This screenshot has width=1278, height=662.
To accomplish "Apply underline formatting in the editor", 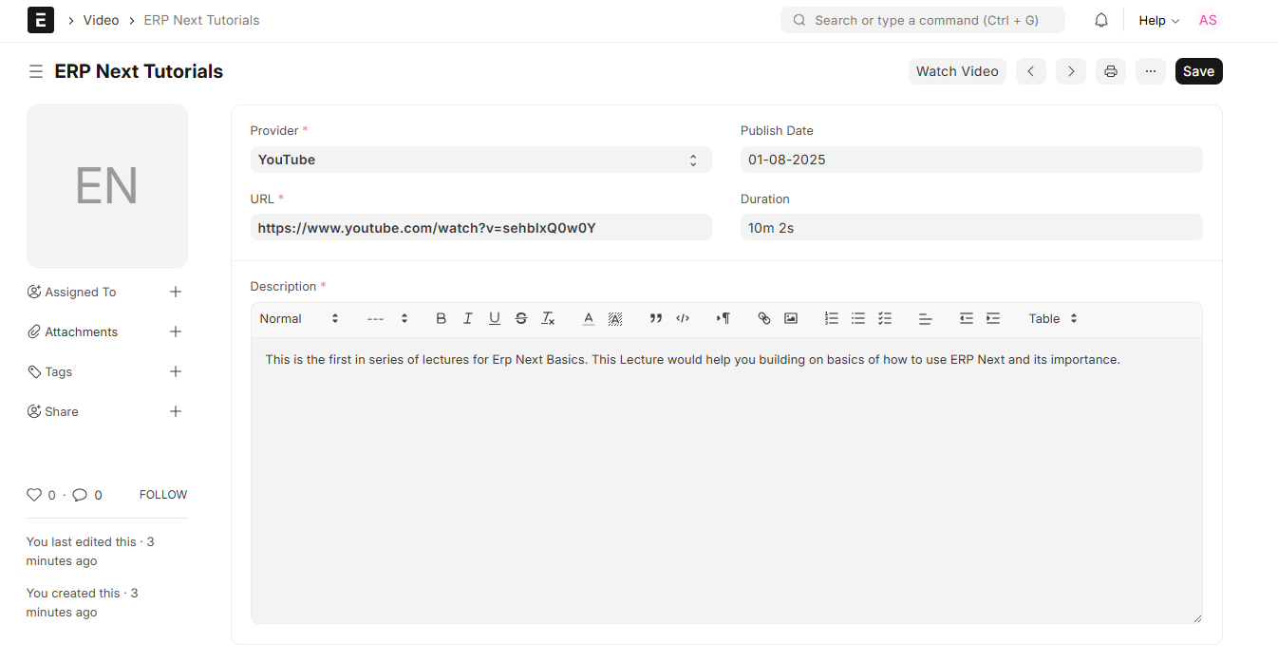I will coord(495,318).
